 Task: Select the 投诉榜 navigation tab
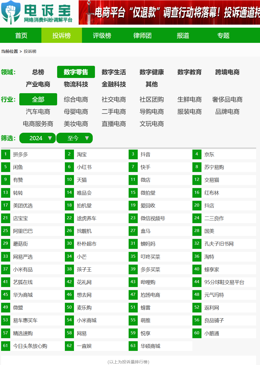tap(62, 35)
